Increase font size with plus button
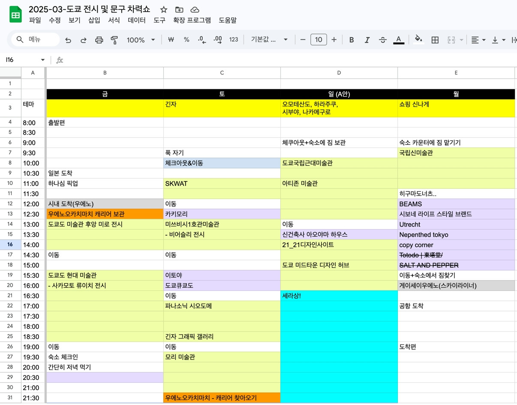517x405 pixels. pyautogui.click(x=334, y=39)
